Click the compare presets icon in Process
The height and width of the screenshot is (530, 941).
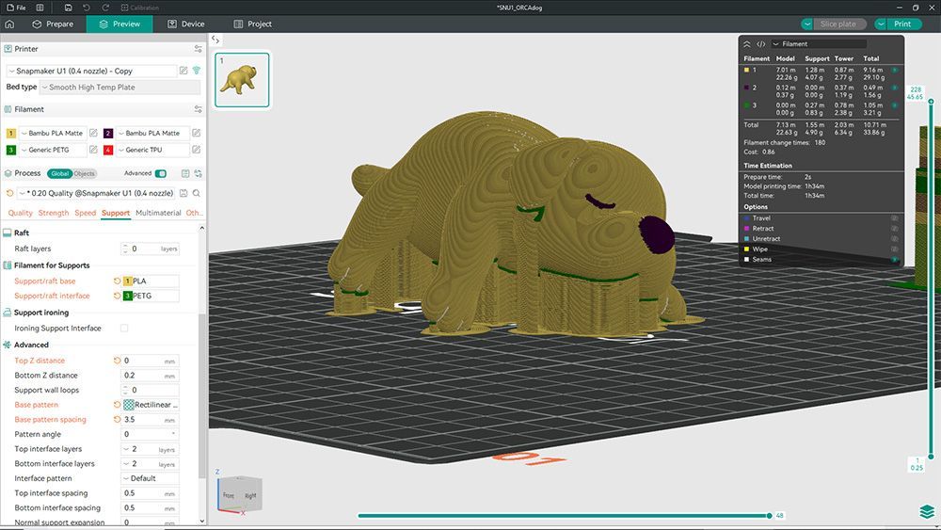185,173
